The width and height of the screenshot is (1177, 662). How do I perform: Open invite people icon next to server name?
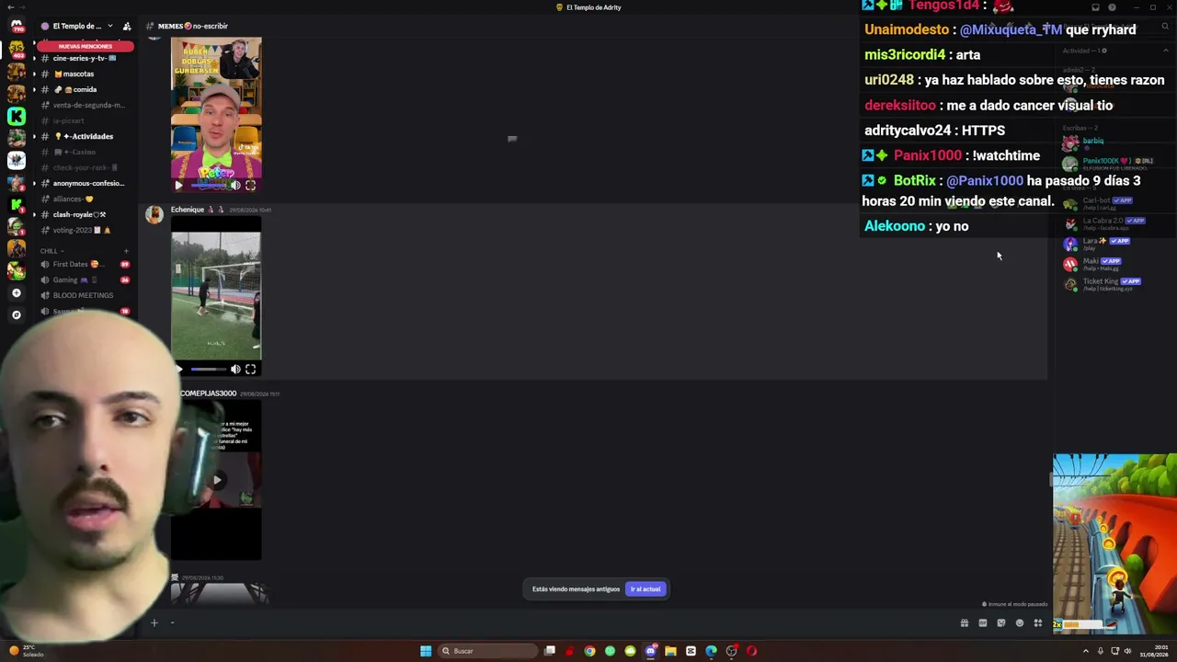[127, 26]
